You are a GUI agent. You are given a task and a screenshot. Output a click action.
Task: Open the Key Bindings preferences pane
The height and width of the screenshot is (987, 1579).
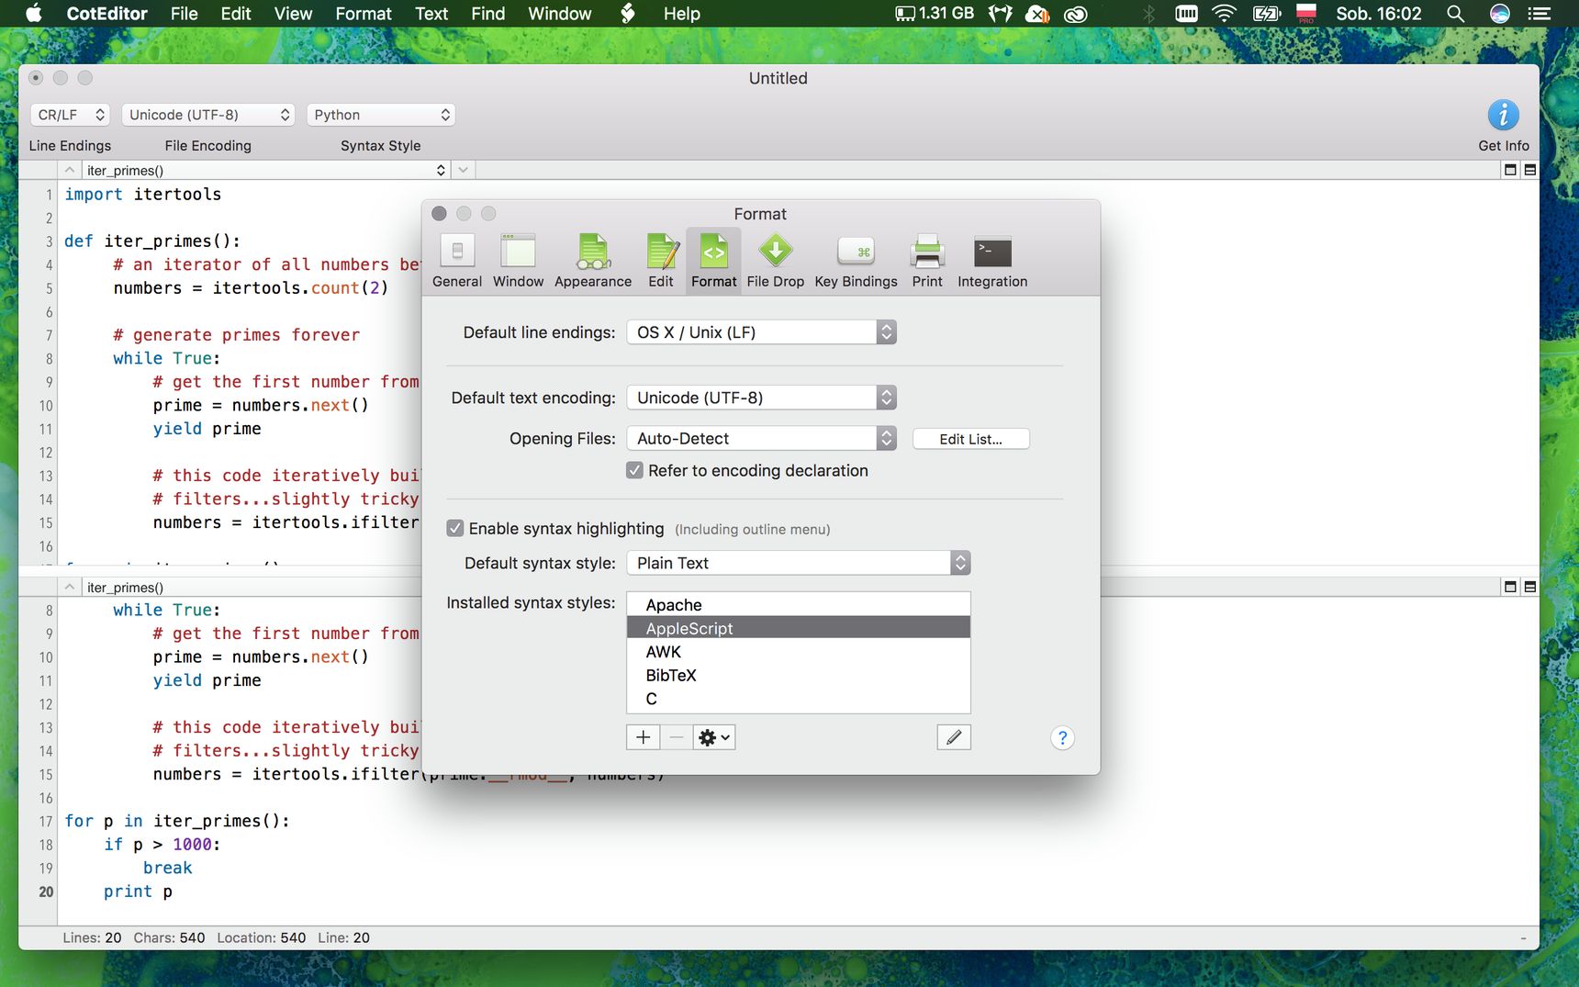pyautogui.click(x=856, y=262)
